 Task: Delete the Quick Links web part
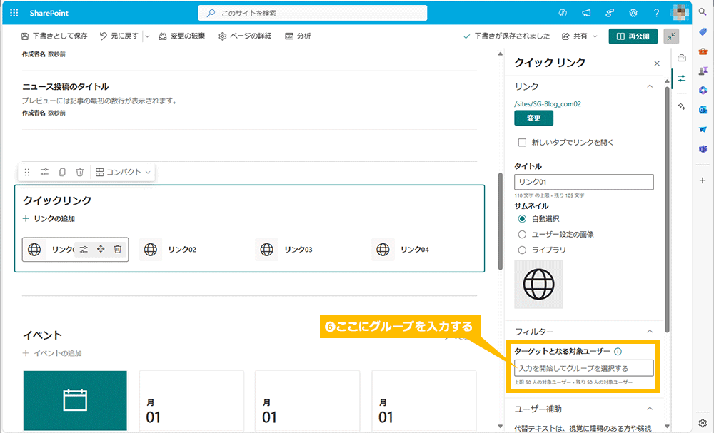[x=80, y=173]
